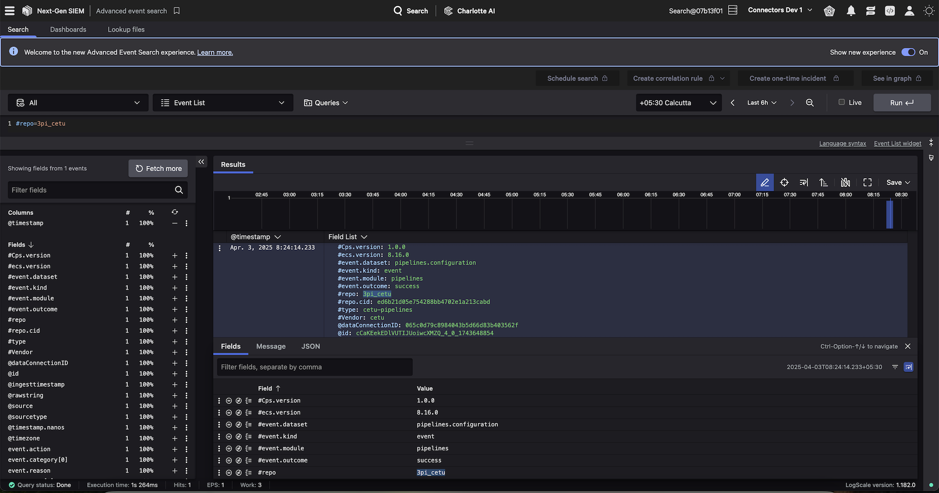Open the Event List widget dropdown
The image size is (939, 493).
pos(223,103)
